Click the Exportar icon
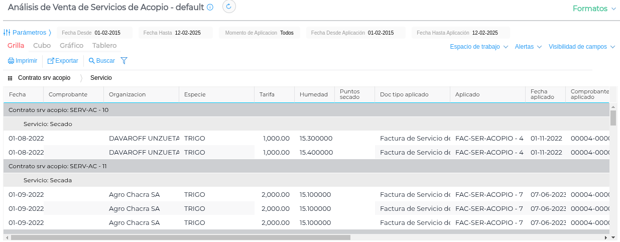This screenshot has width=620, height=242. 51,61
